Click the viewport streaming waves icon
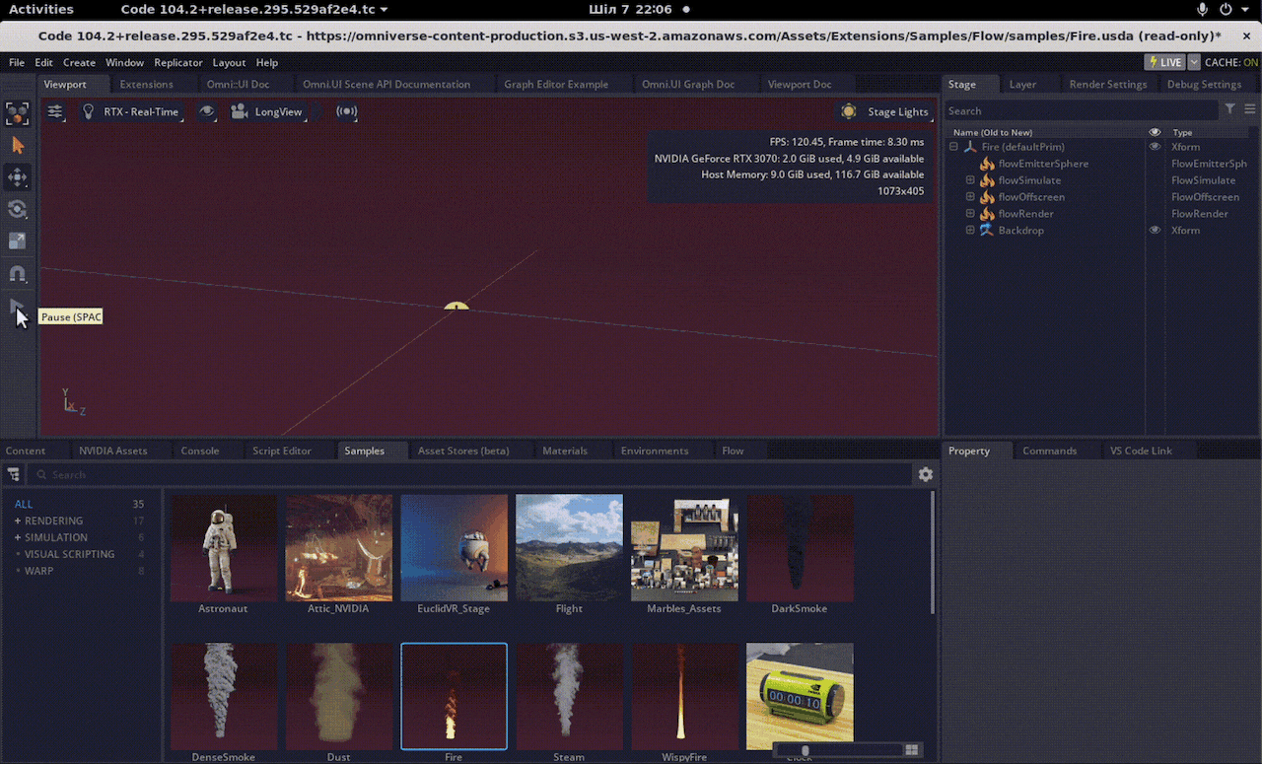The height and width of the screenshot is (764, 1262). click(x=346, y=111)
